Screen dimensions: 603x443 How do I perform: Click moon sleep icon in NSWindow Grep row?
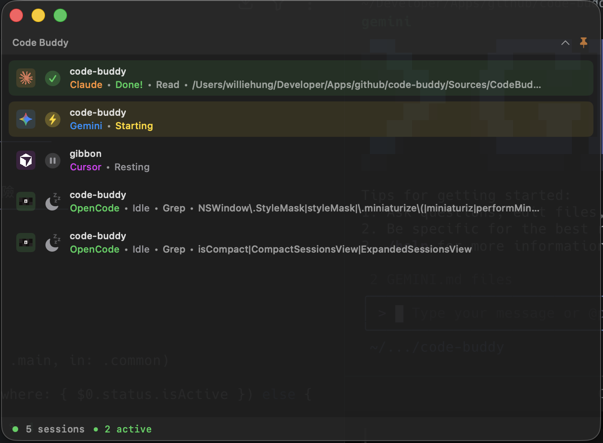coord(53,201)
